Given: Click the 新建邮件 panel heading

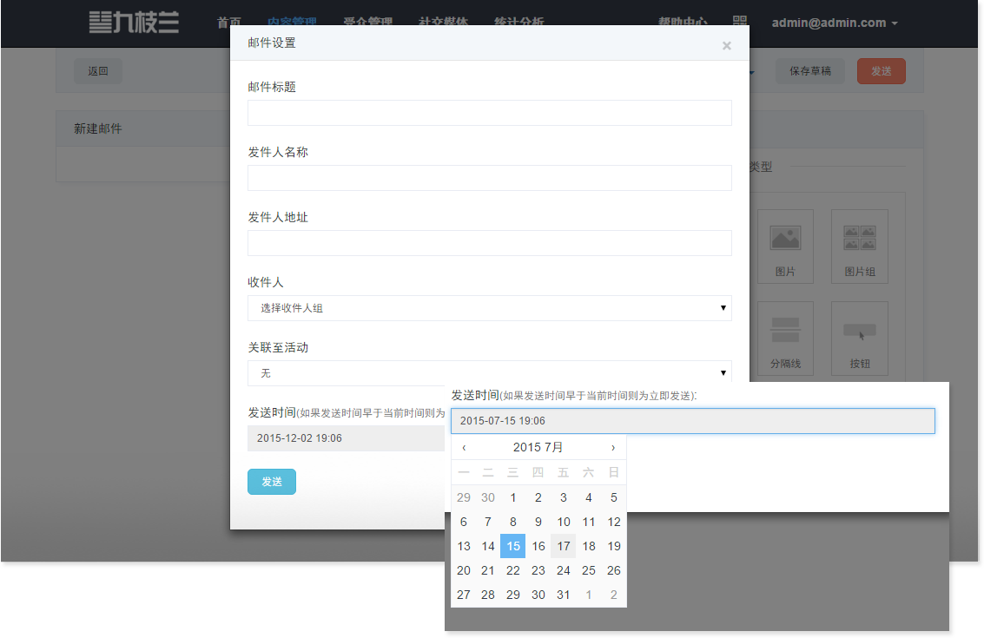Looking at the screenshot, I should click(x=98, y=128).
